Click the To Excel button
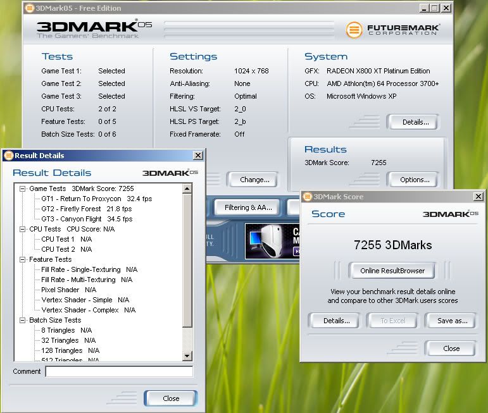 click(x=393, y=321)
